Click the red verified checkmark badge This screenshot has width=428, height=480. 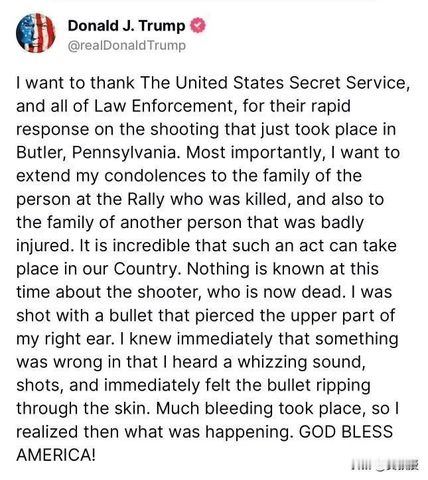pos(198,26)
